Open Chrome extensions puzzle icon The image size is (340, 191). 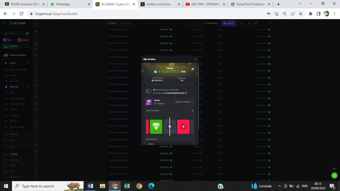pyautogui.click(x=311, y=14)
